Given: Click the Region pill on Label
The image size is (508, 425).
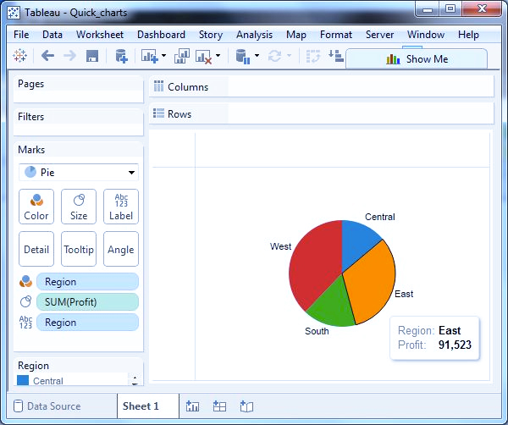Looking at the screenshot, I should pos(87,323).
